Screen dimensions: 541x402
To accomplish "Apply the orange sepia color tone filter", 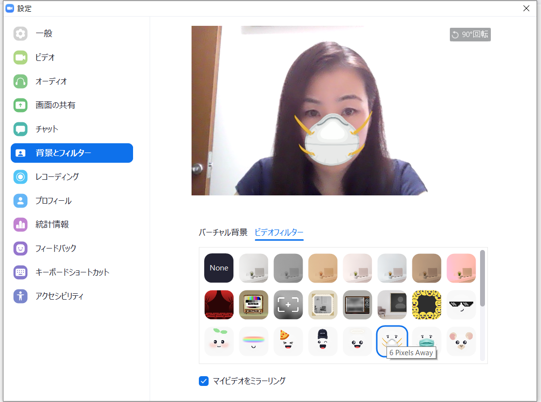I will coord(323,268).
